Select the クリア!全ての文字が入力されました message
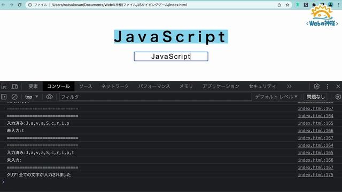The height and width of the screenshot is (192, 342). point(39,175)
